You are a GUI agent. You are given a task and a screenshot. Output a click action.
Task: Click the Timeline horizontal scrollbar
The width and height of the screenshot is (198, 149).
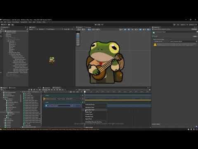tap(89, 127)
